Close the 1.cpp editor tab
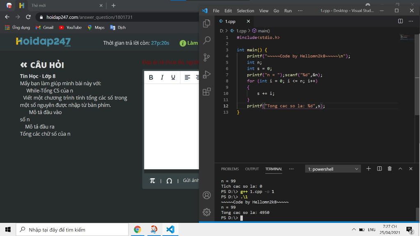Image resolution: width=420 pixels, height=236 pixels. pyautogui.click(x=248, y=21)
